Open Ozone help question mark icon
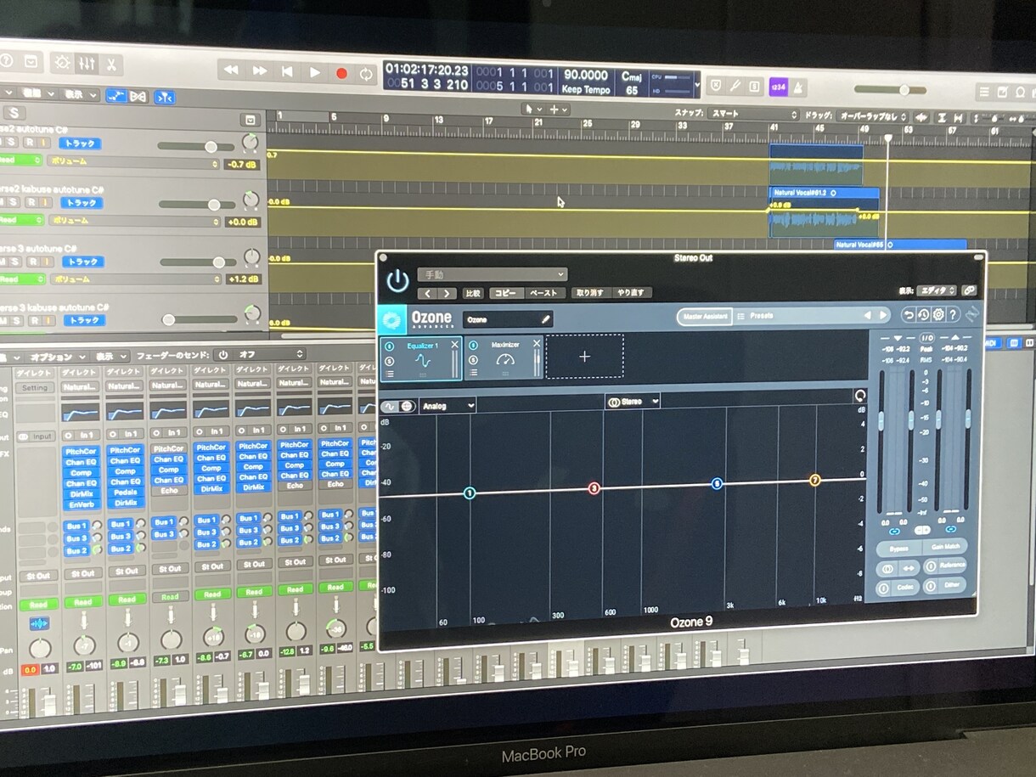1036x777 pixels. 954,315
